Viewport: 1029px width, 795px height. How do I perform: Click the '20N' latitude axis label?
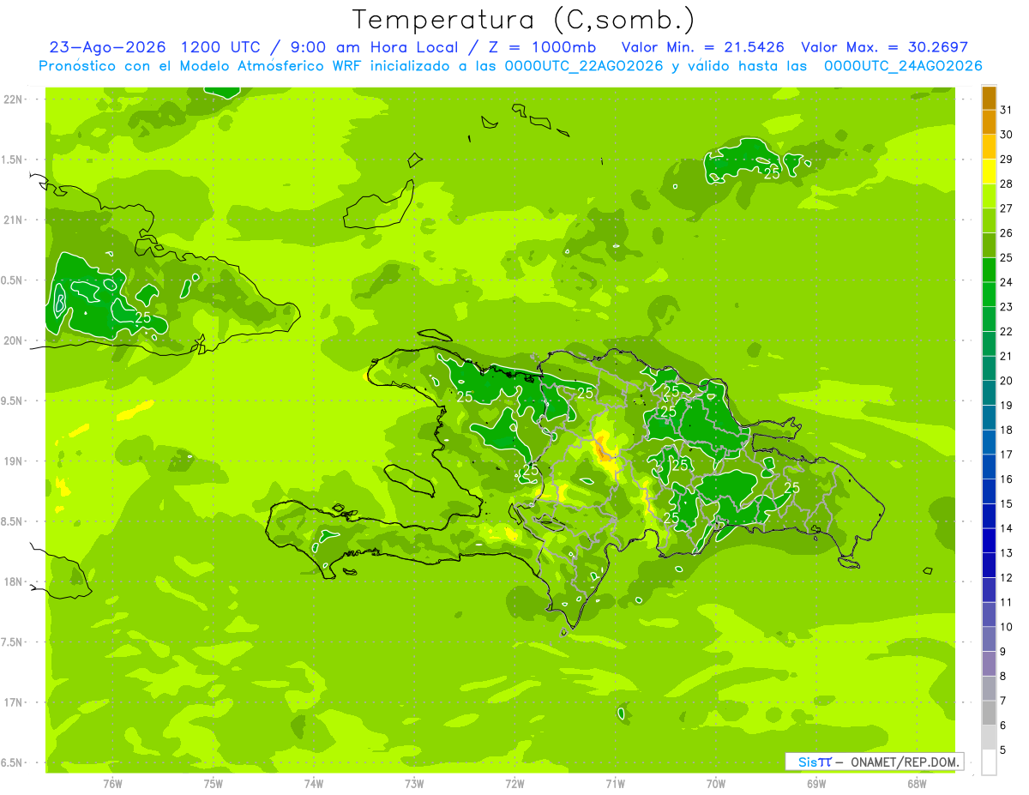(14, 340)
